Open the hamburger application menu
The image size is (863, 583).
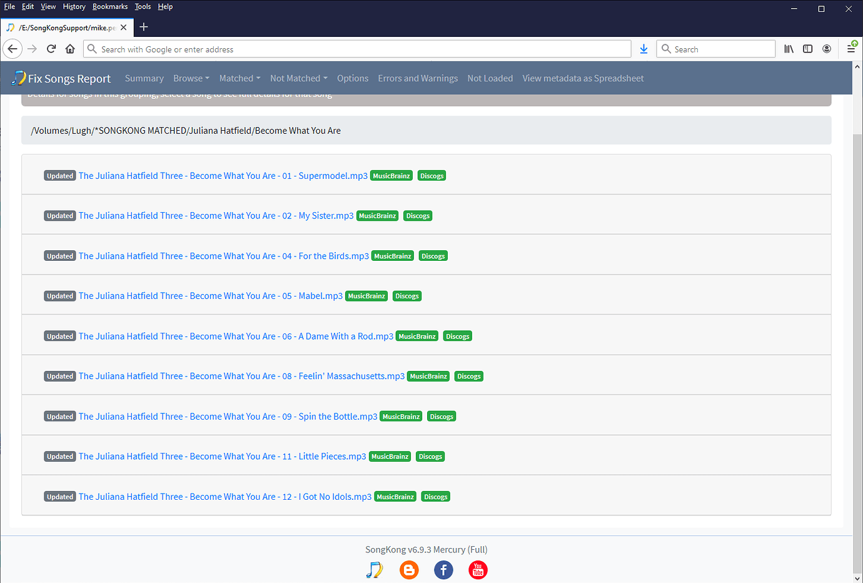click(851, 49)
